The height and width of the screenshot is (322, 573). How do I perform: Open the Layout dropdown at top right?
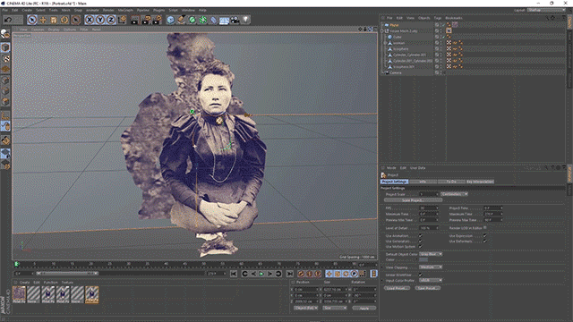point(546,10)
